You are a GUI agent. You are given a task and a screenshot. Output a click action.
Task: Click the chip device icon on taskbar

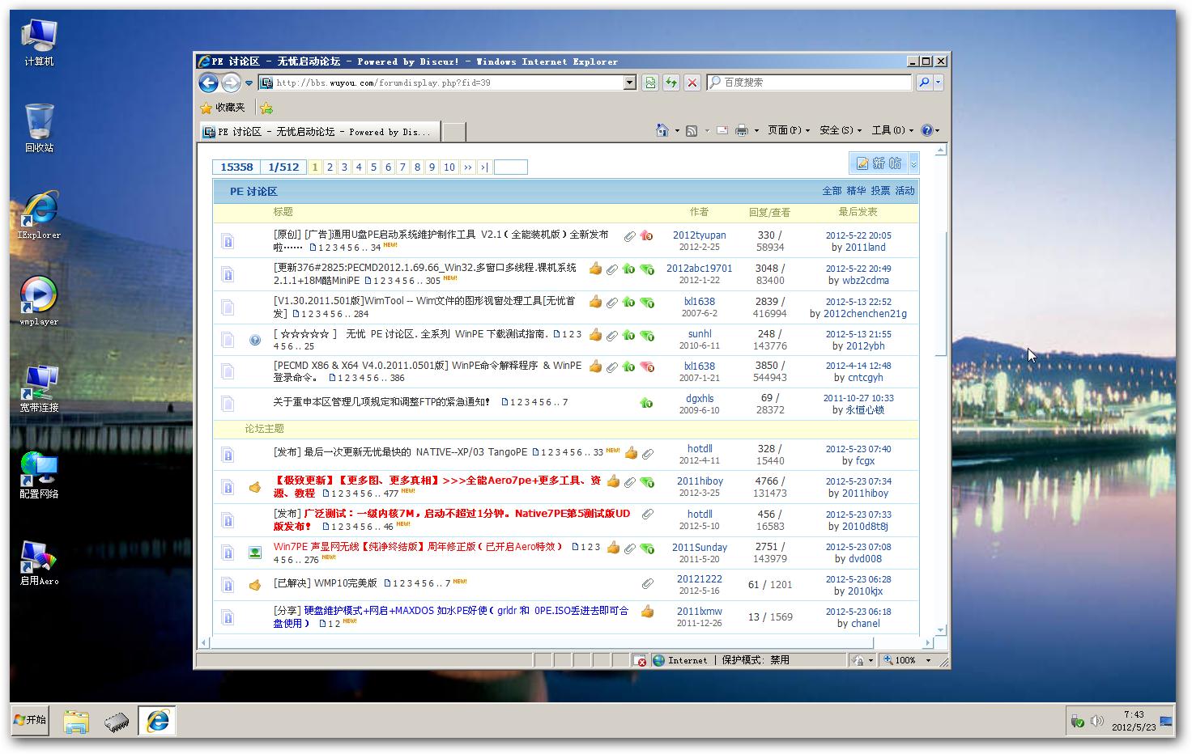117,721
